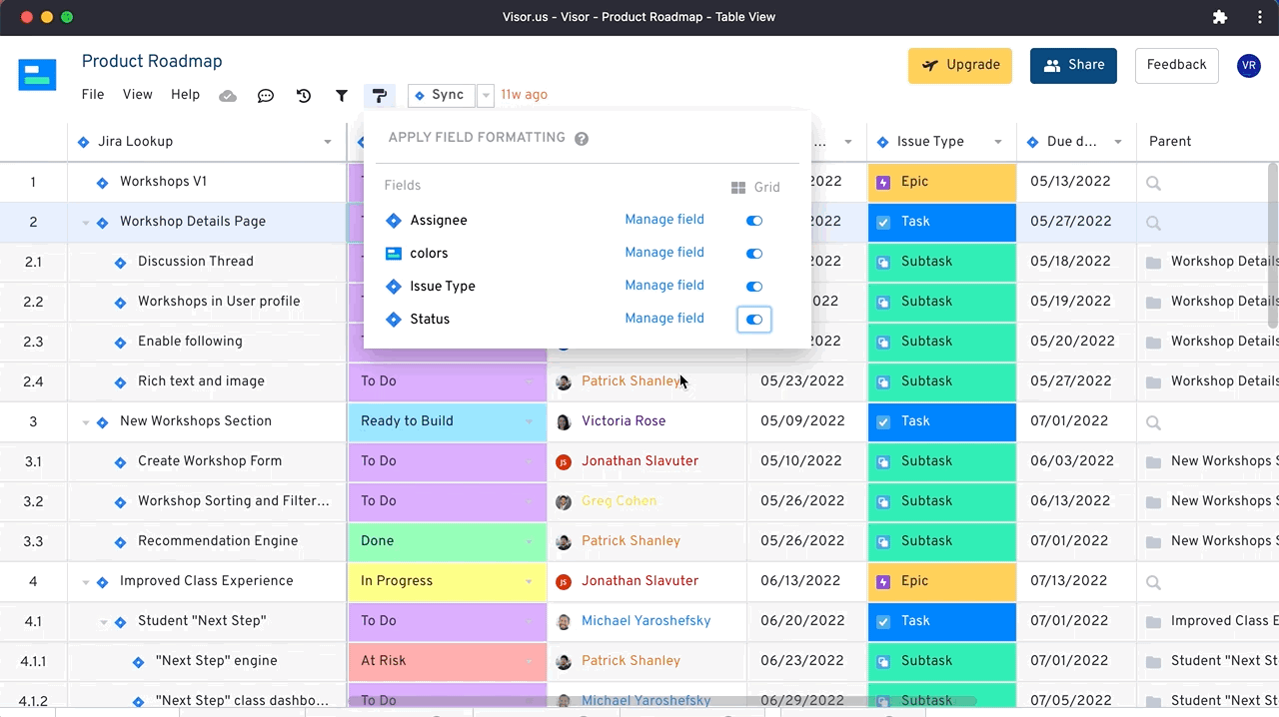The width and height of the screenshot is (1279, 717).
Task: Click the Upgrade button
Action: click(x=960, y=66)
